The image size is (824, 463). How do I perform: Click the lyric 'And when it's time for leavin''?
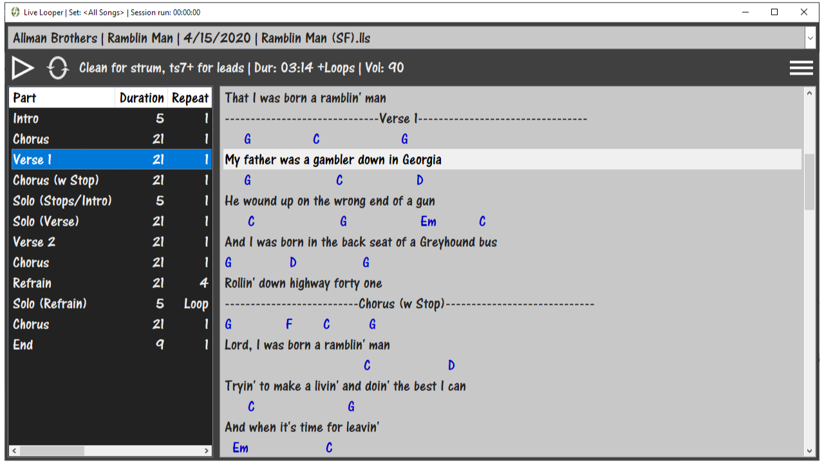coord(302,427)
